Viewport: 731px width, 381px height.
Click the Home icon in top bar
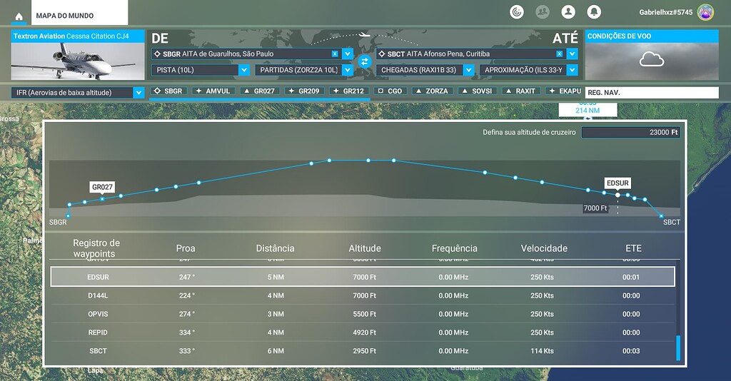coord(19,16)
